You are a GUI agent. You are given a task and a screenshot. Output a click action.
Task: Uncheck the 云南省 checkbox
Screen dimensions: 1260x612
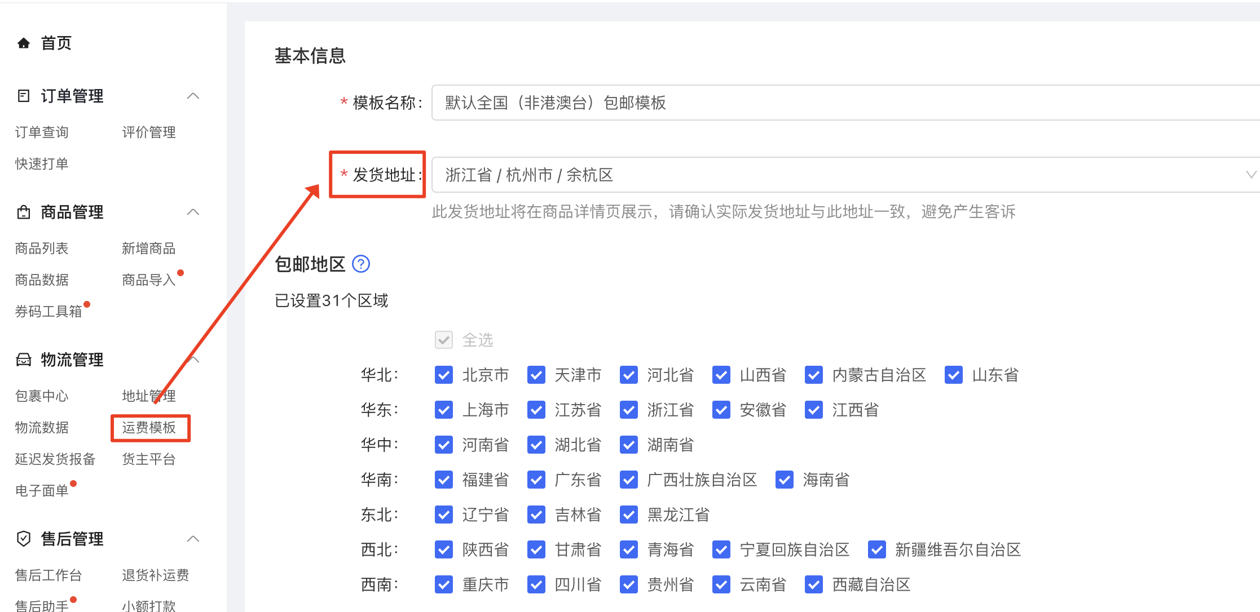(x=721, y=584)
